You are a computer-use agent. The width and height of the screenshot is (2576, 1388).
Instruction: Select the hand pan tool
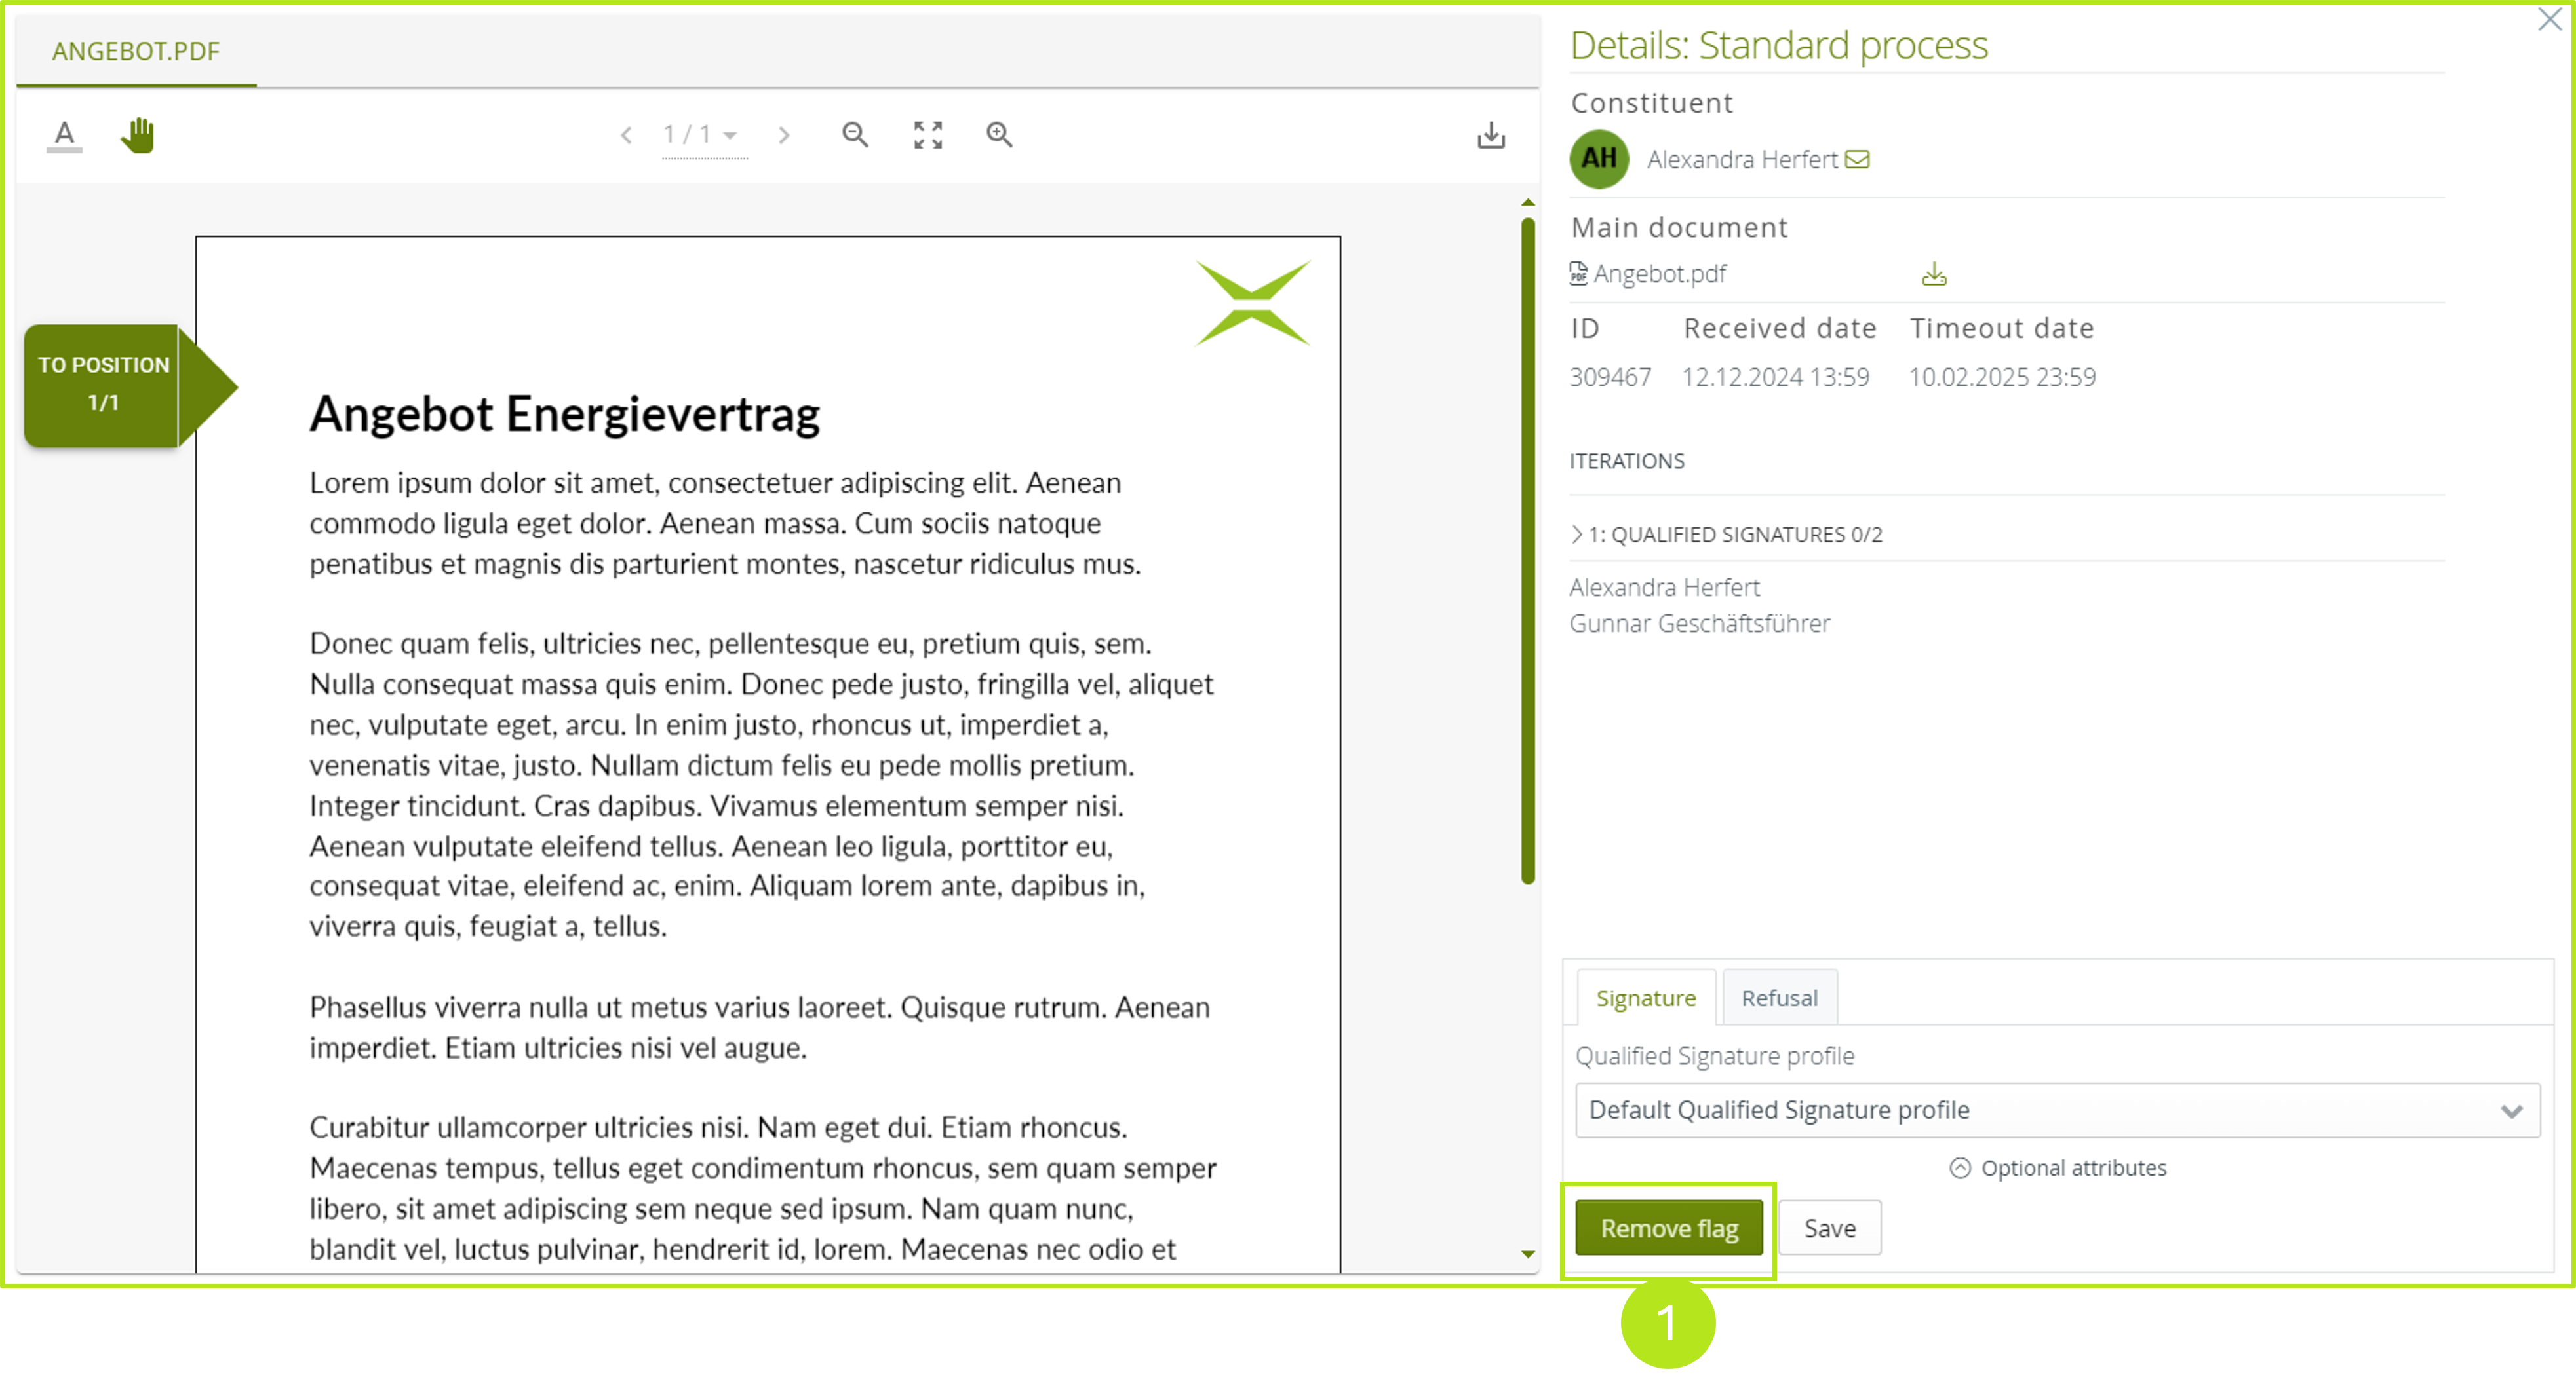click(x=138, y=134)
